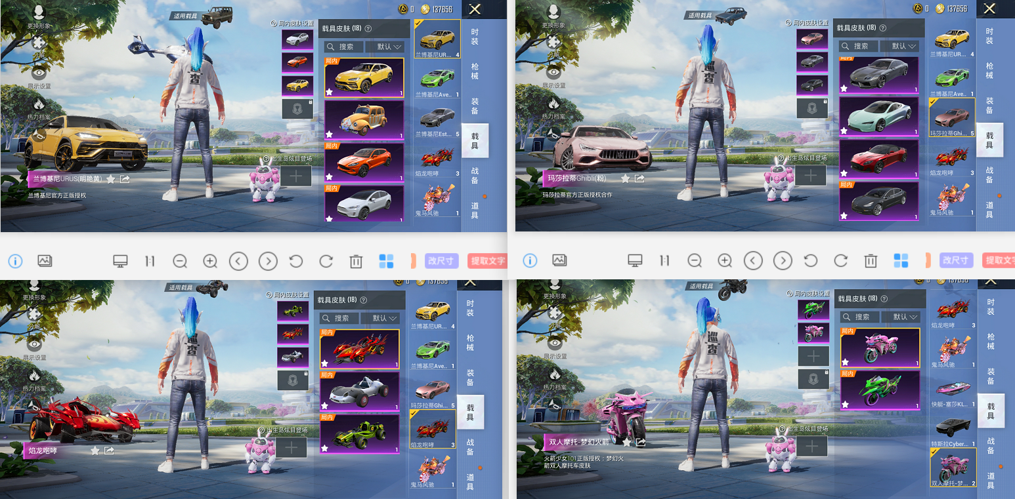This screenshot has width=1015, height=499.
Task: Close the garage via X in URUS screenshot
Action: 474,9
